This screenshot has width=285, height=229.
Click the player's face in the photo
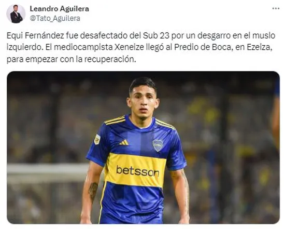[143, 104]
